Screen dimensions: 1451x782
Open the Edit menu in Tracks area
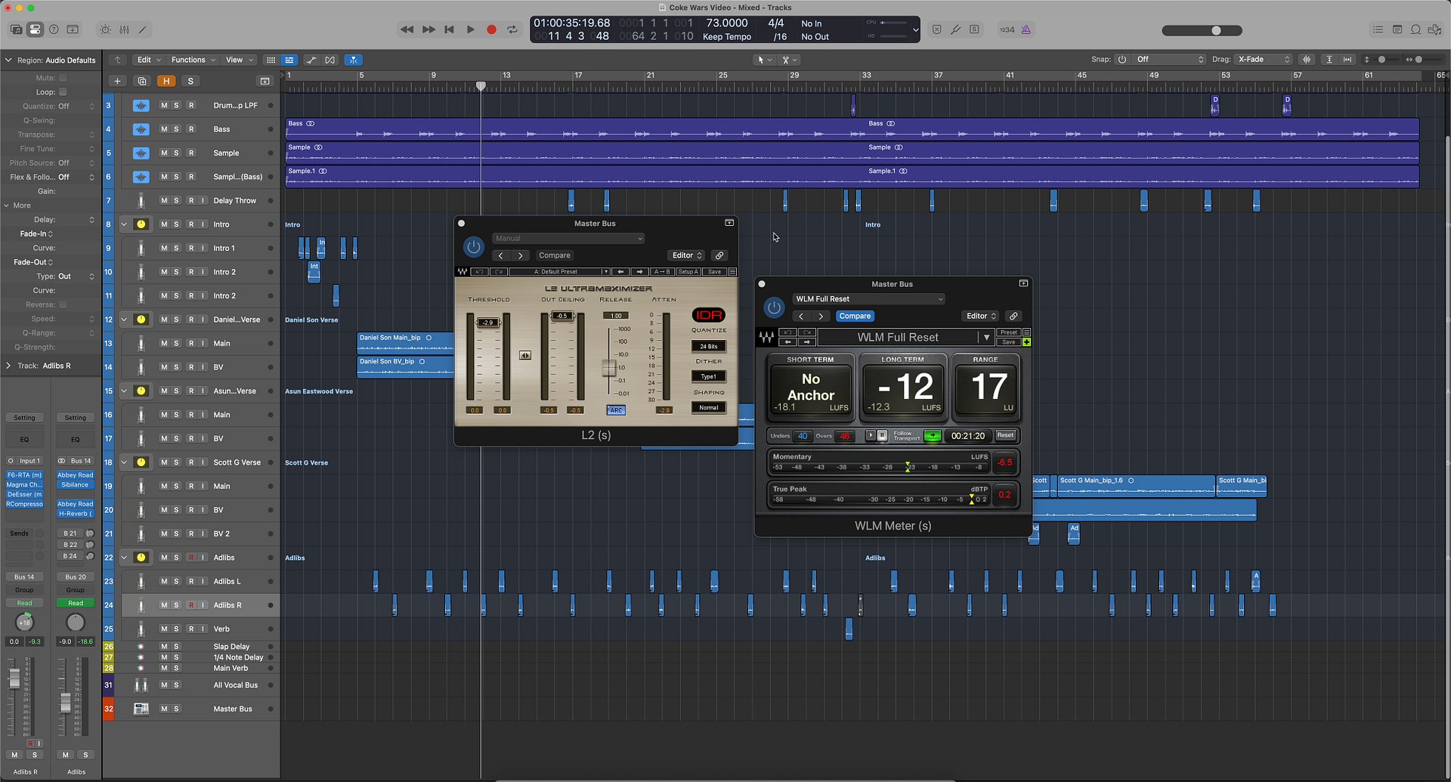click(148, 60)
